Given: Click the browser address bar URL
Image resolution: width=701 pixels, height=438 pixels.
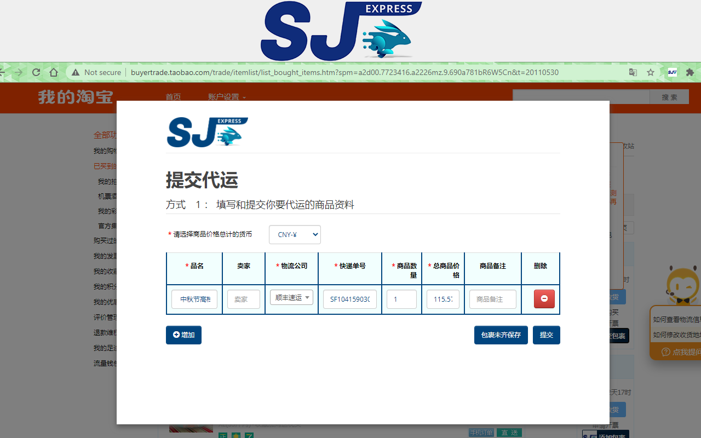Looking at the screenshot, I should click(x=344, y=72).
